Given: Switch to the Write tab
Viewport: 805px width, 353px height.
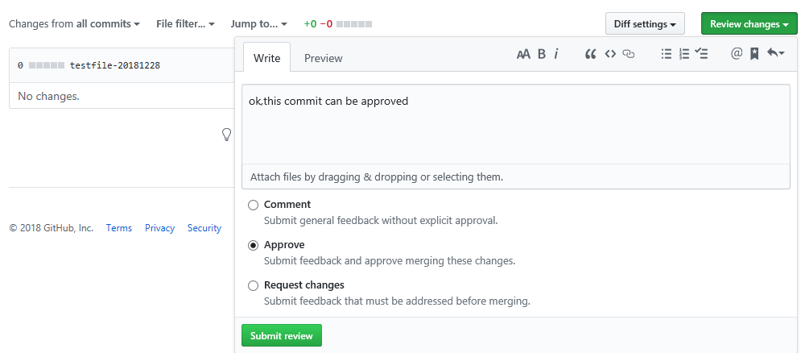Looking at the screenshot, I should coord(266,58).
